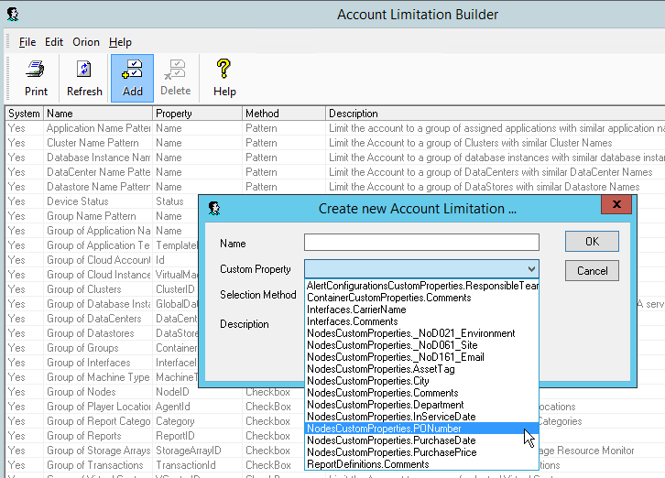Viewport: 665px width, 478px height.
Task: Select the Group of Application Names row
Action: click(102, 231)
